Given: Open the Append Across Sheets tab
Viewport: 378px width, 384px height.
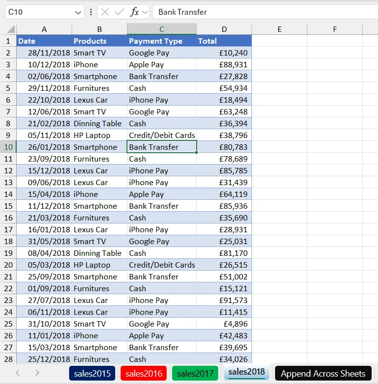Looking at the screenshot, I should [323, 374].
